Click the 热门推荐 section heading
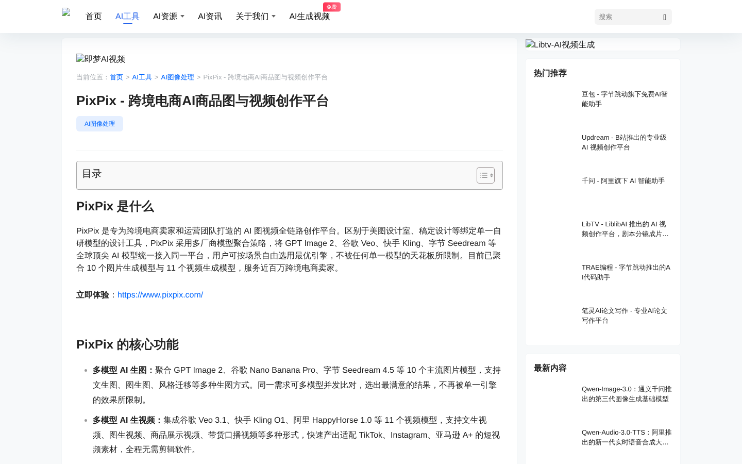The image size is (742, 464). (x=550, y=73)
